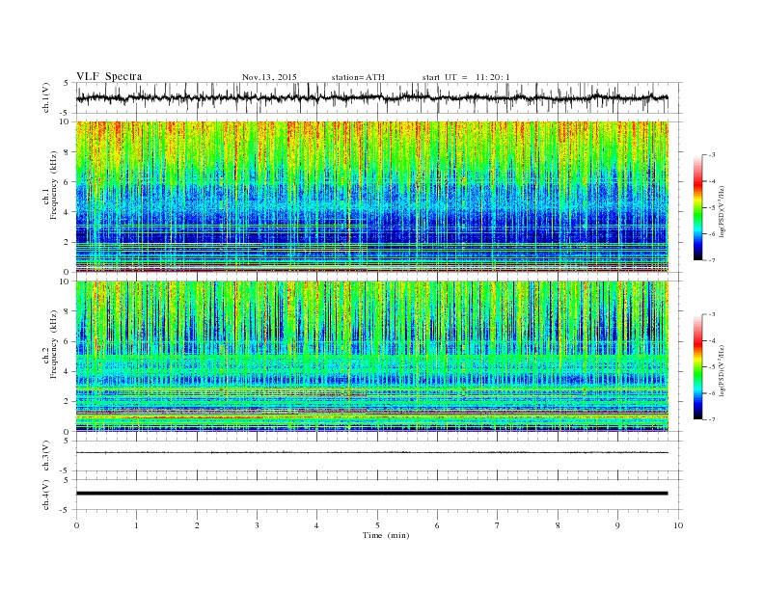Click time axis tick label "4"
Image resolution: width=764 pixels, height=590 pixels.
316,525
